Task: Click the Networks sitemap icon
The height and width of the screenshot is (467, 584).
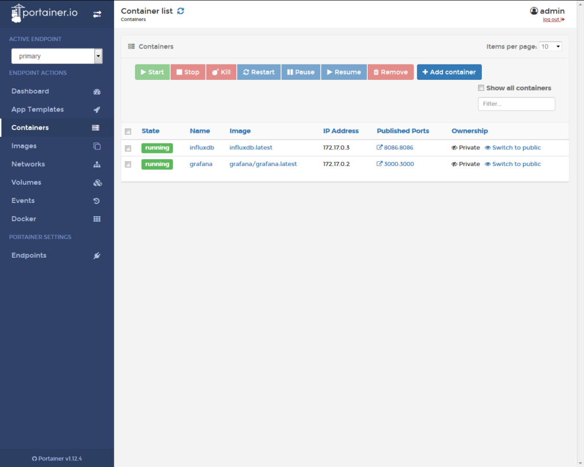Action: click(96, 164)
